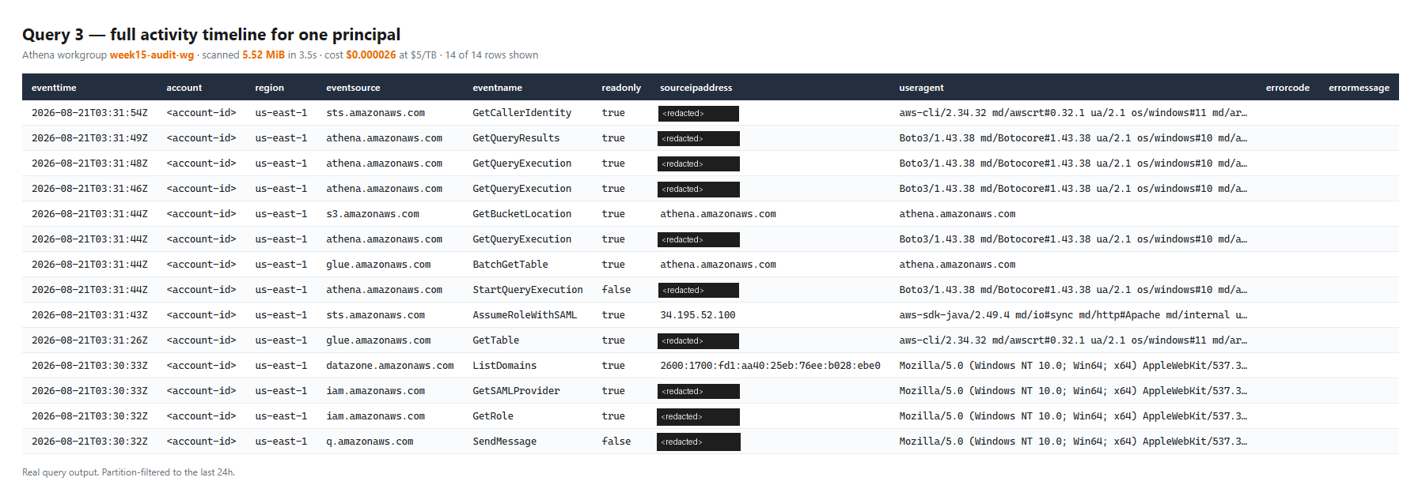This screenshot has height=500, width=1422.
Task: Click the s3.amazonaws.com event source
Action: pos(373,214)
